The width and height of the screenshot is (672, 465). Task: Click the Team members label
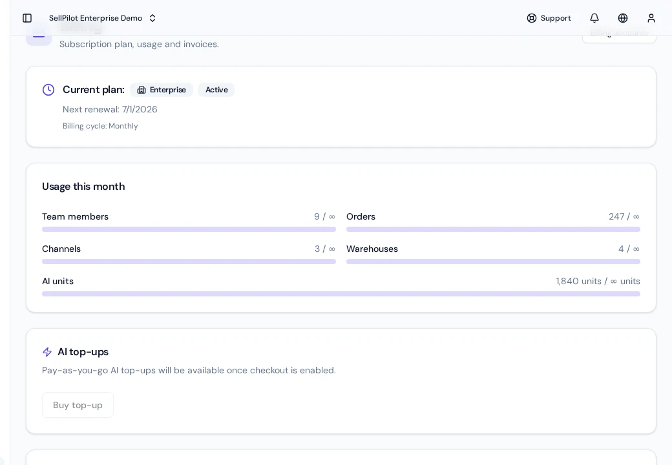point(76,216)
